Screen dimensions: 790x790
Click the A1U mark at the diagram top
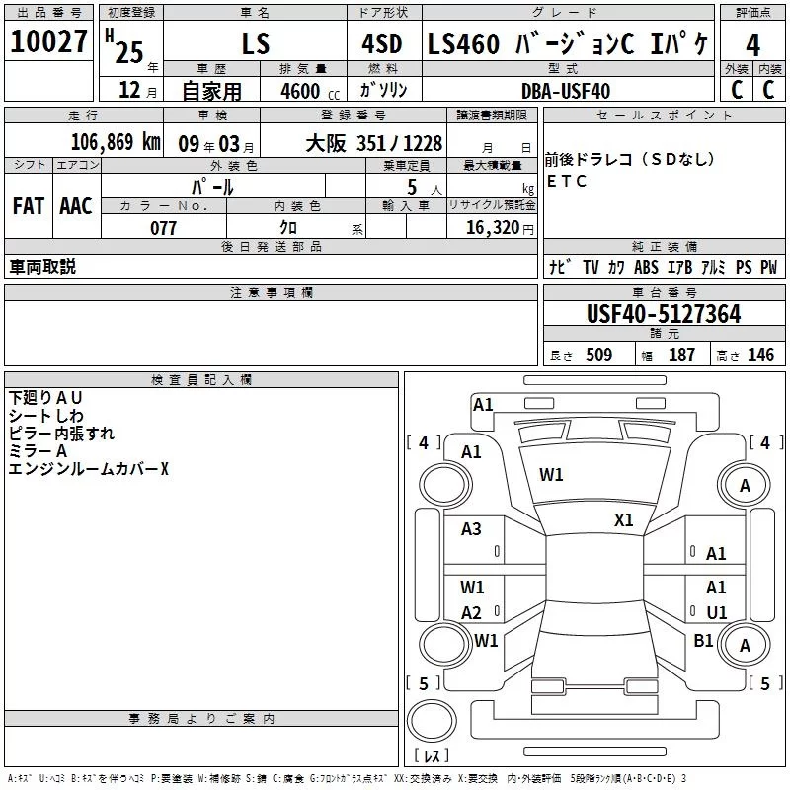pyautogui.click(x=484, y=404)
